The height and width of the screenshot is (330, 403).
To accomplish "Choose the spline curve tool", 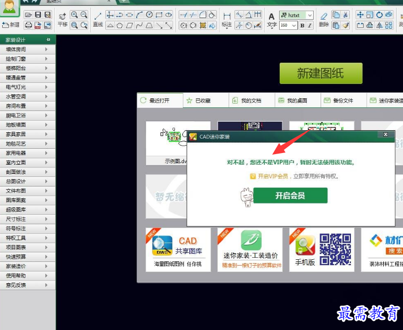I will [x=139, y=26].
